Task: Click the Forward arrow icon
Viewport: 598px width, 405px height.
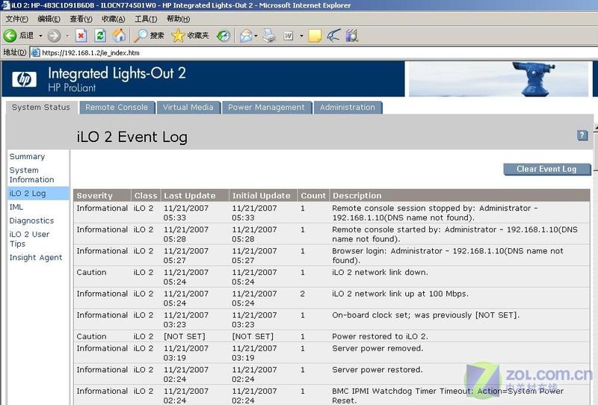Action: point(54,36)
